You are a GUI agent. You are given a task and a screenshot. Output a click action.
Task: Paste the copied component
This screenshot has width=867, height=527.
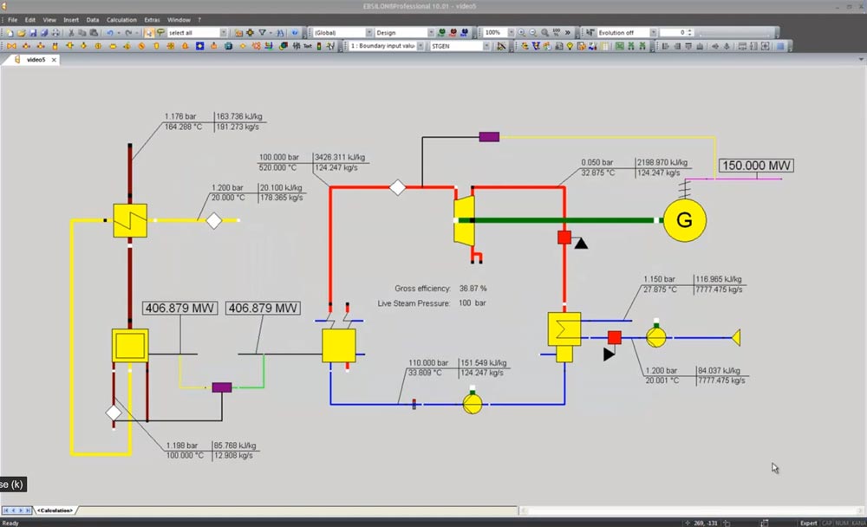(x=94, y=32)
